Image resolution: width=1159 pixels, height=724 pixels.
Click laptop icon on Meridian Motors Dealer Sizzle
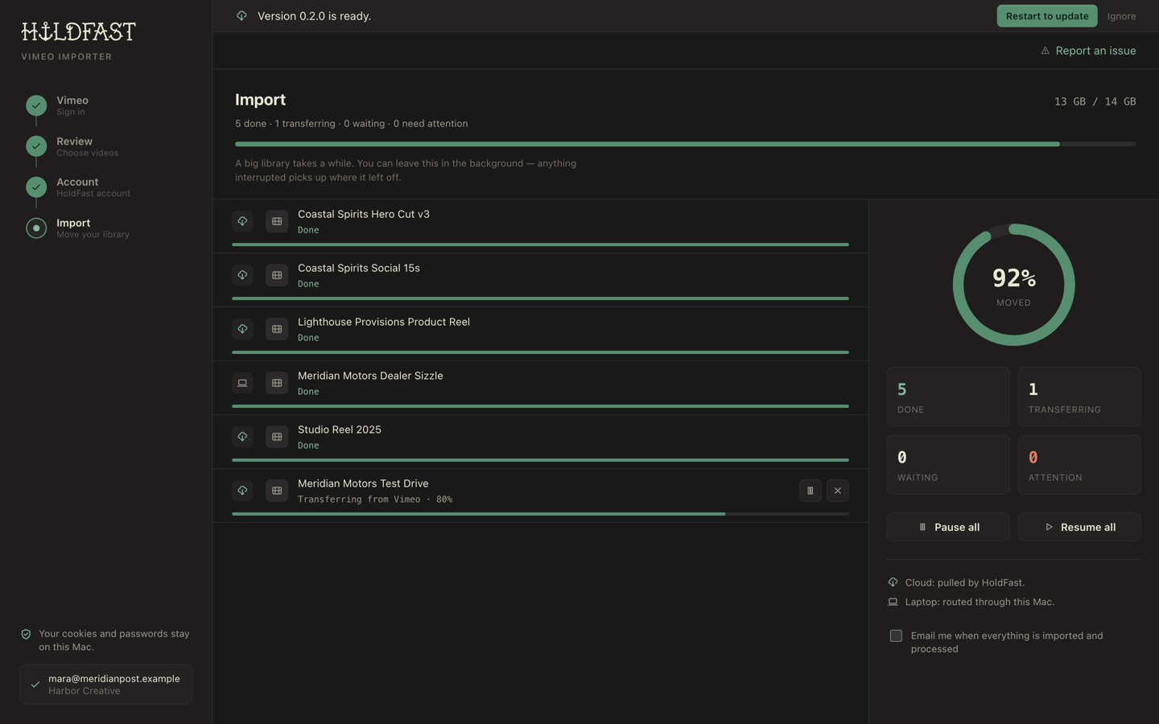[x=242, y=383]
